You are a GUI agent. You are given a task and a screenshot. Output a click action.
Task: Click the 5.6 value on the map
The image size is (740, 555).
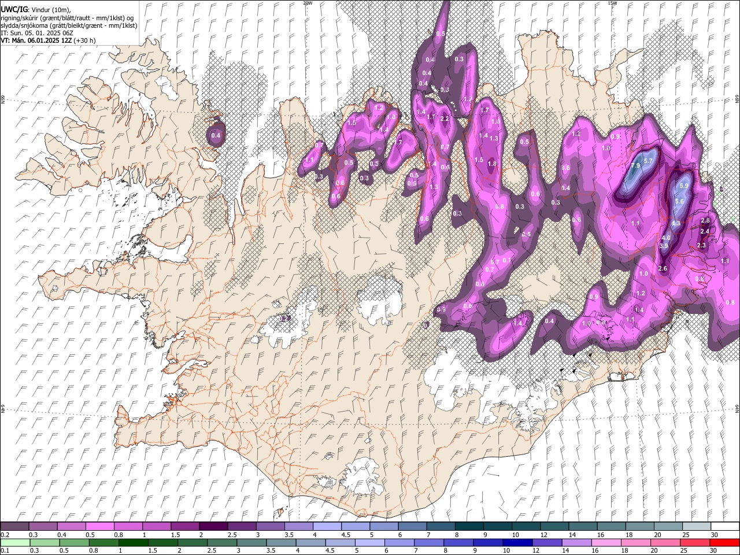[680, 201]
